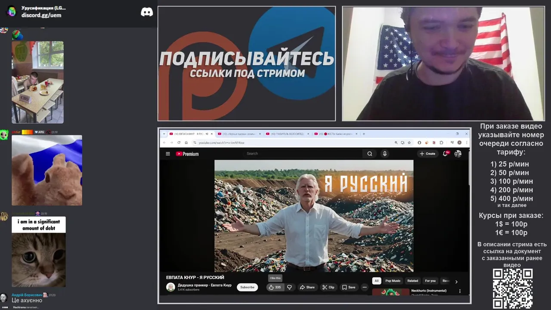Show next category chips with right chevron
The height and width of the screenshot is (310, 551).
[x=456, y=282]
